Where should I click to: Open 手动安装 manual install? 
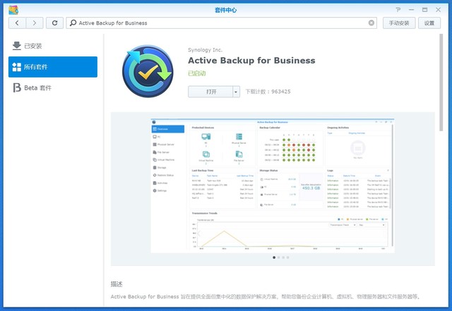399,23
